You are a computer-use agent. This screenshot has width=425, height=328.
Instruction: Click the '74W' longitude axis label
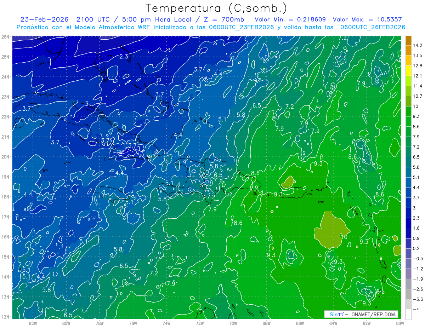tap(166, 323)
